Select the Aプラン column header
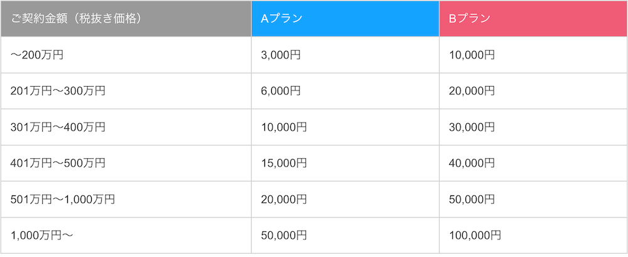The width and height of the screenshot is (628, 257). click(x=345, y=18)
